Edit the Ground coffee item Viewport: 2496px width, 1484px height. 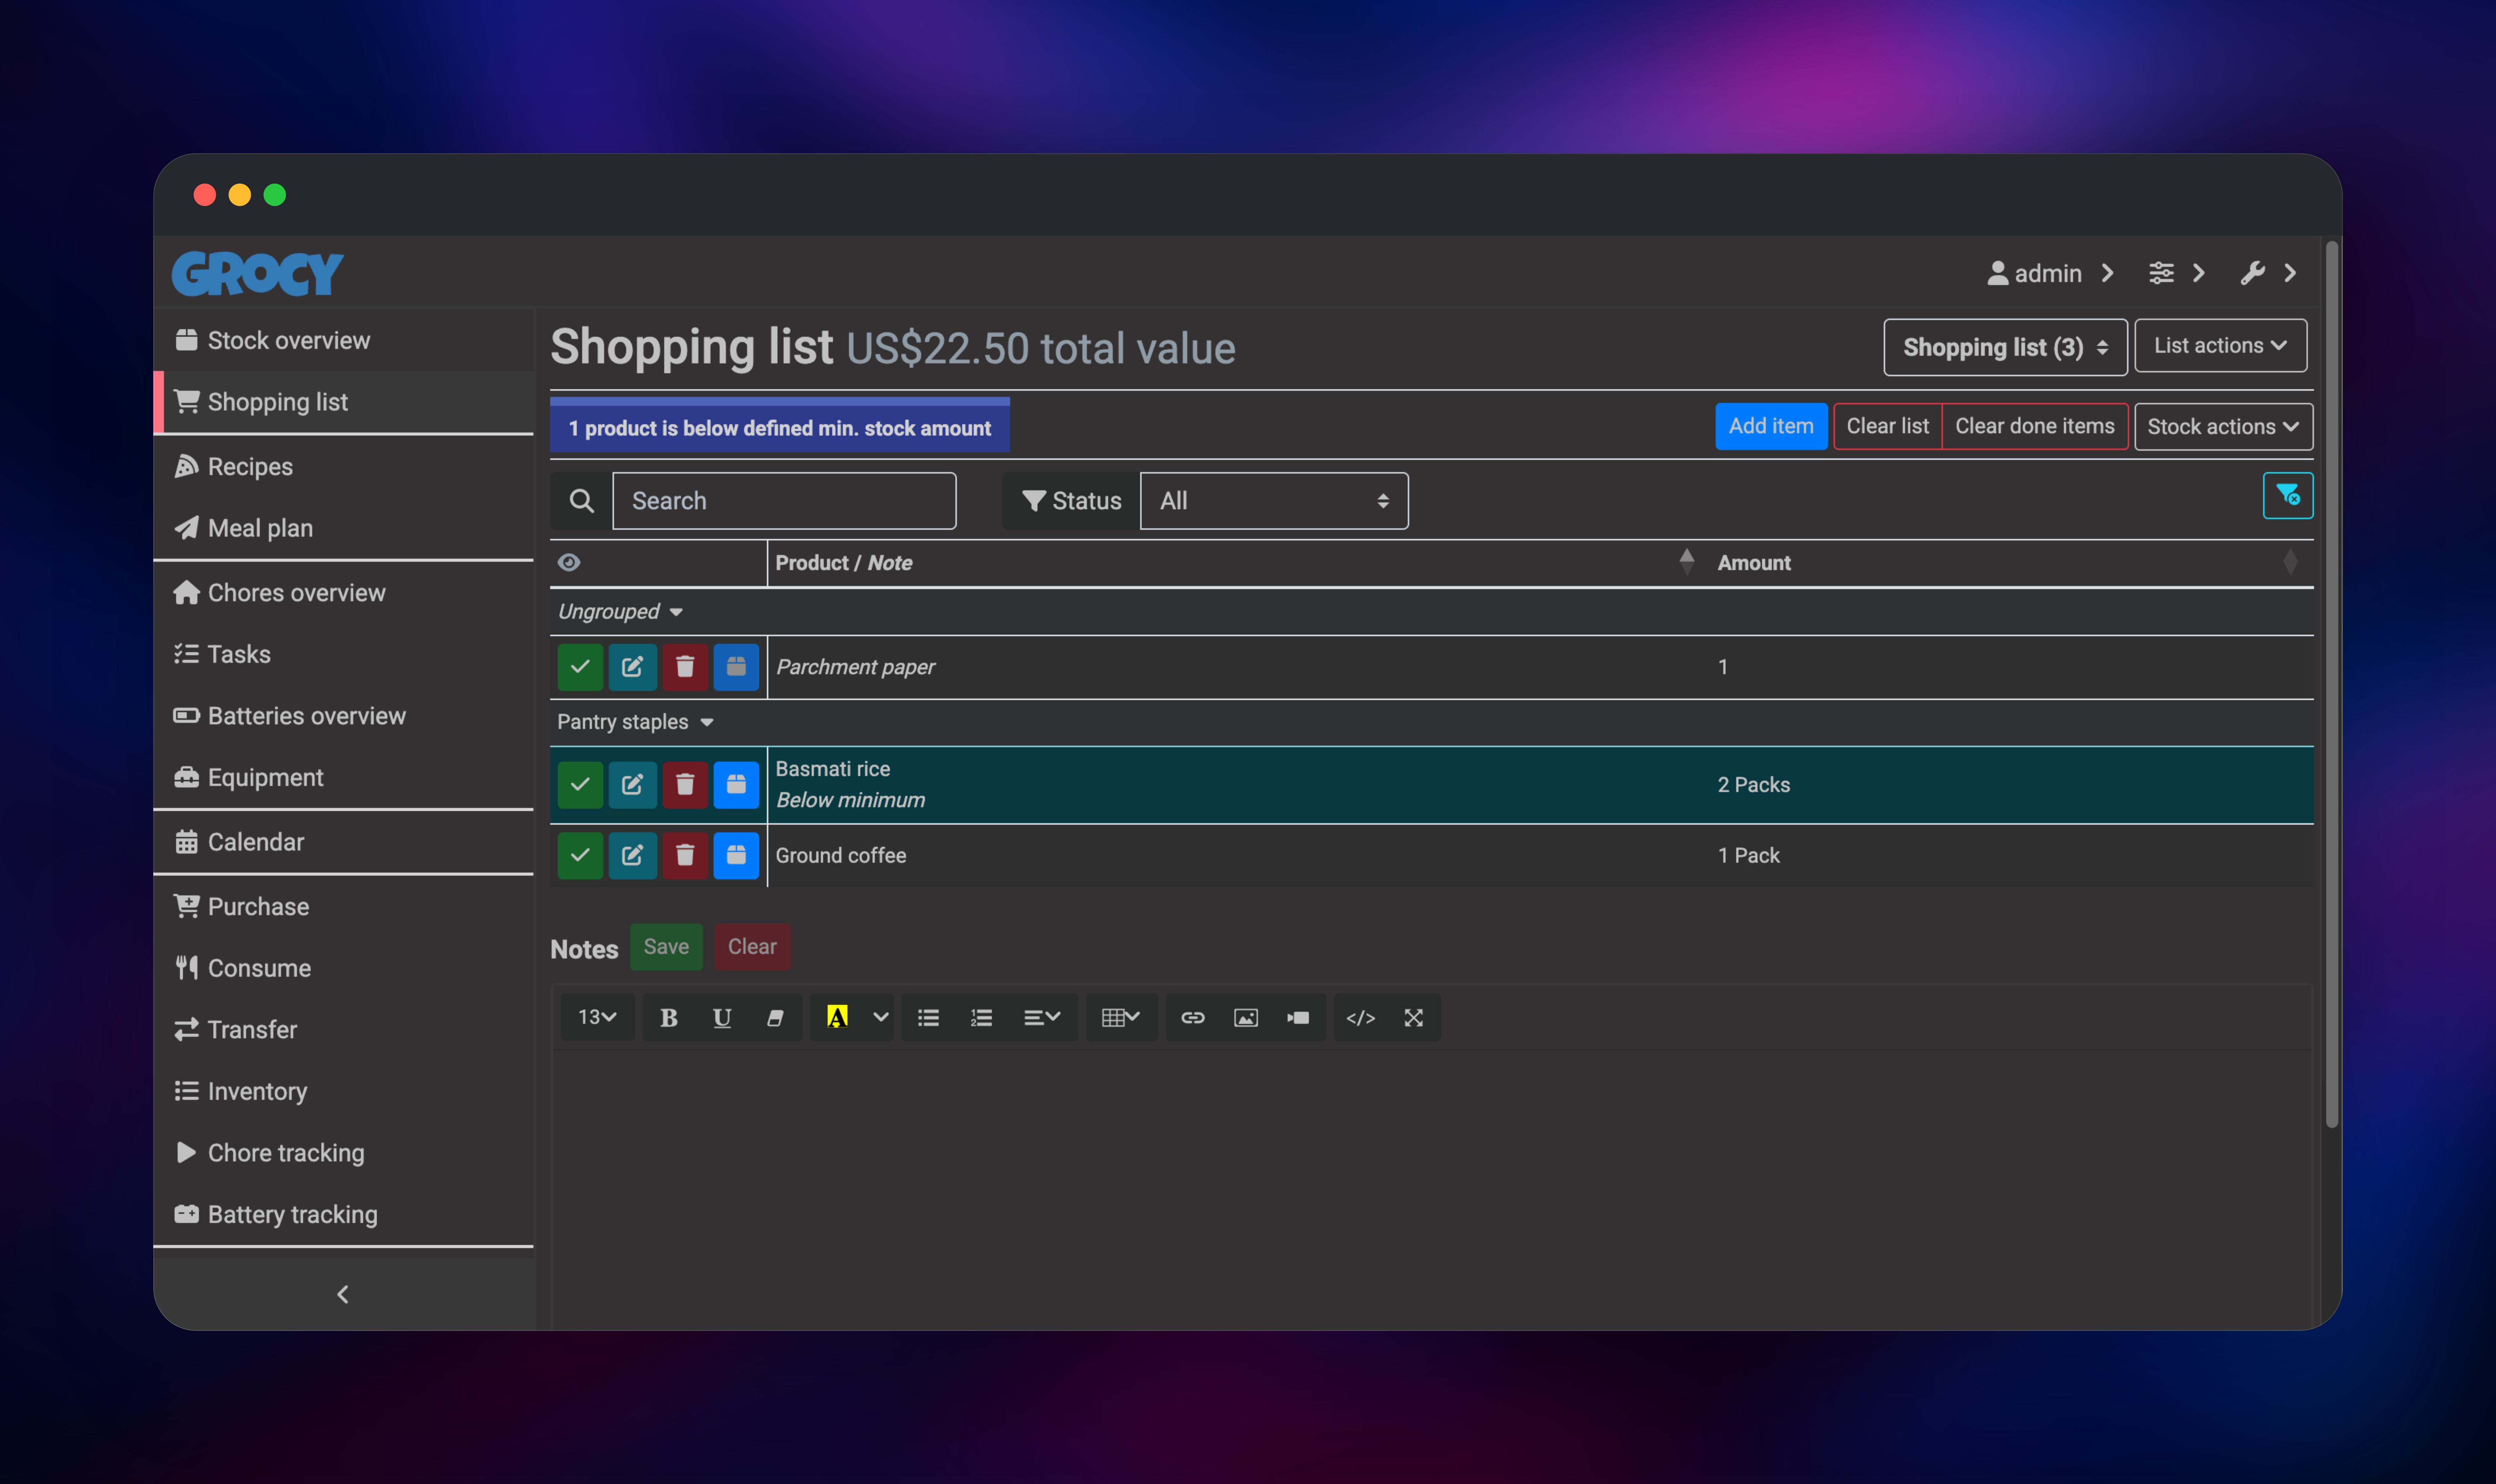pos(632,856)
